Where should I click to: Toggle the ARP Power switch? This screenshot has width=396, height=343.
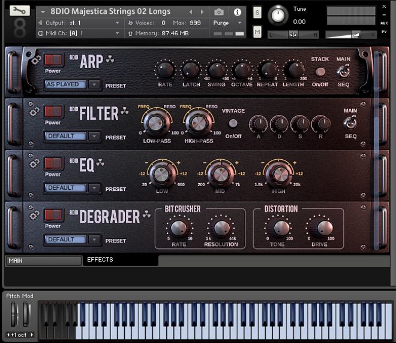(53, 60)
